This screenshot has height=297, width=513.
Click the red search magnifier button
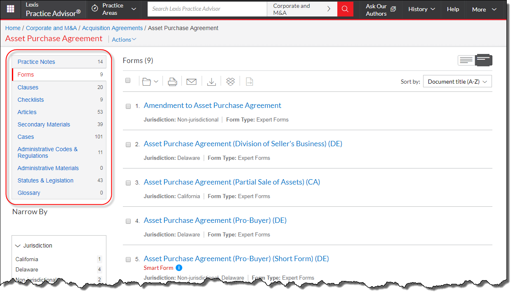point(345,9)
